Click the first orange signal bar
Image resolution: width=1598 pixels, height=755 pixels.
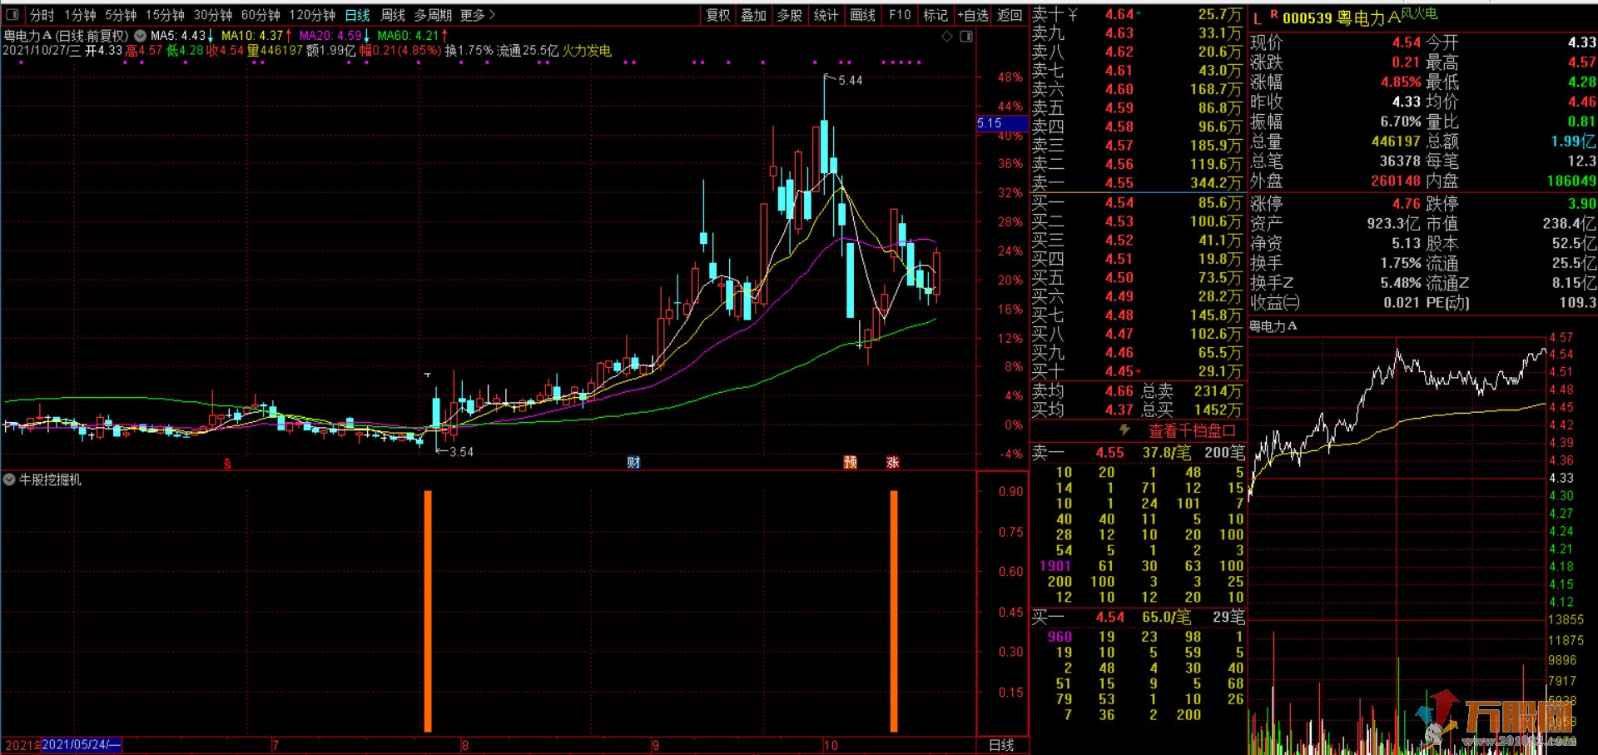428,611
